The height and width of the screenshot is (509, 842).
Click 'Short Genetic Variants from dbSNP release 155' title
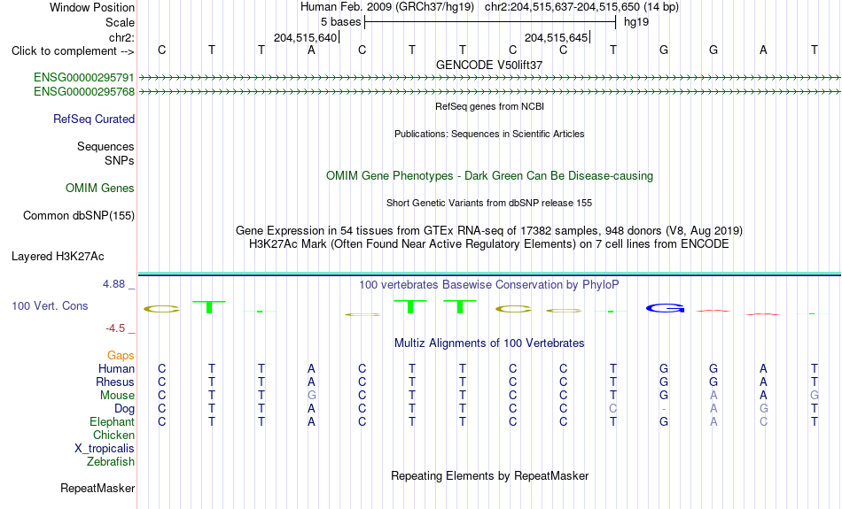[x=489, y=204]
